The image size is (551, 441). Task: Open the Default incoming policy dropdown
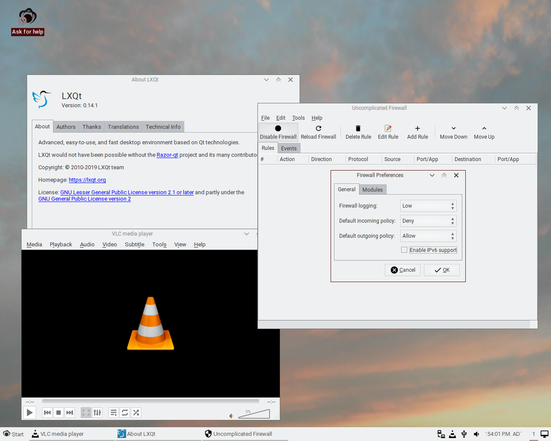pyautogui.click(x=428, y=221)
